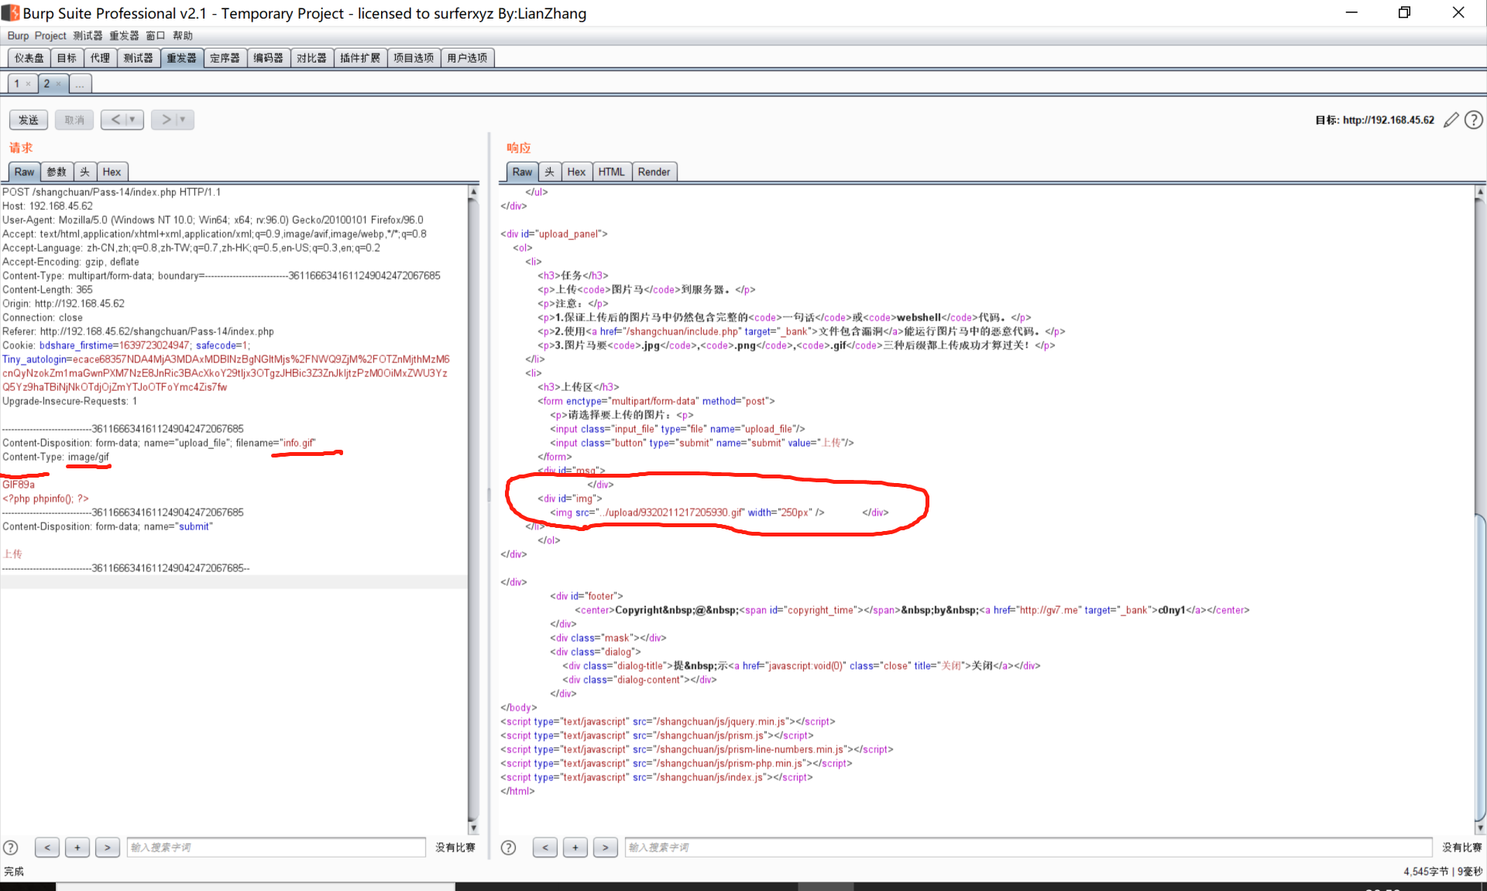This screenshot has height=891, width=1487.
Task: Switch request view to Hex tab
Action: (x=112, y=172)
